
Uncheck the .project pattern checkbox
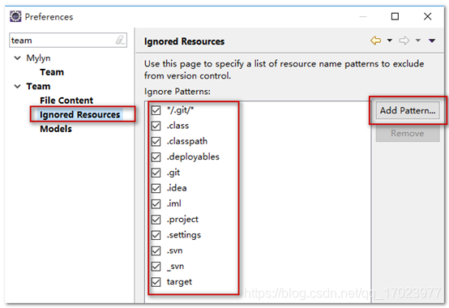[156, 220]
